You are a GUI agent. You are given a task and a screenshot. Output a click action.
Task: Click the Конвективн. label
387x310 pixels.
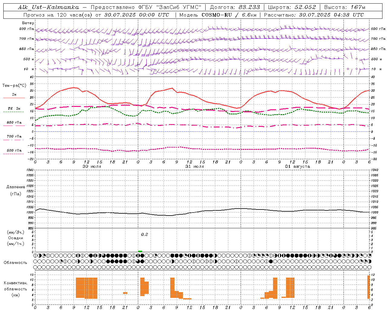click(16, 283)
